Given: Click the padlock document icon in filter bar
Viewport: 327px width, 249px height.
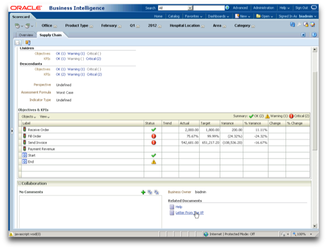Looking at the screenshot, I should click(306, 25).
